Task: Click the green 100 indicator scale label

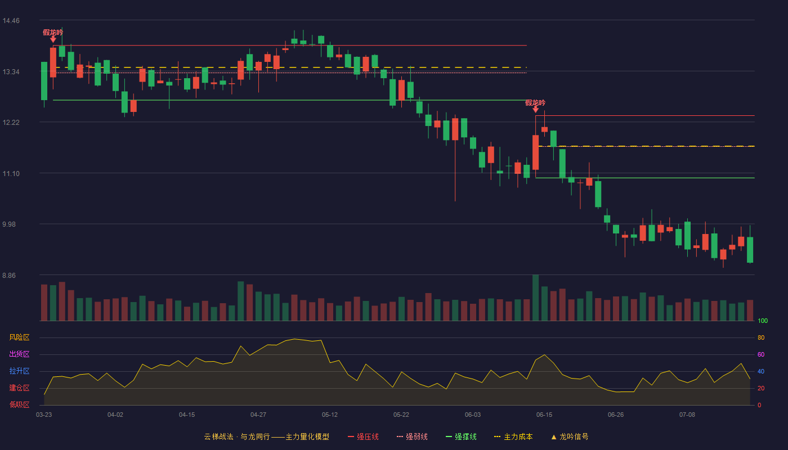Action: [x=763, y=321]
